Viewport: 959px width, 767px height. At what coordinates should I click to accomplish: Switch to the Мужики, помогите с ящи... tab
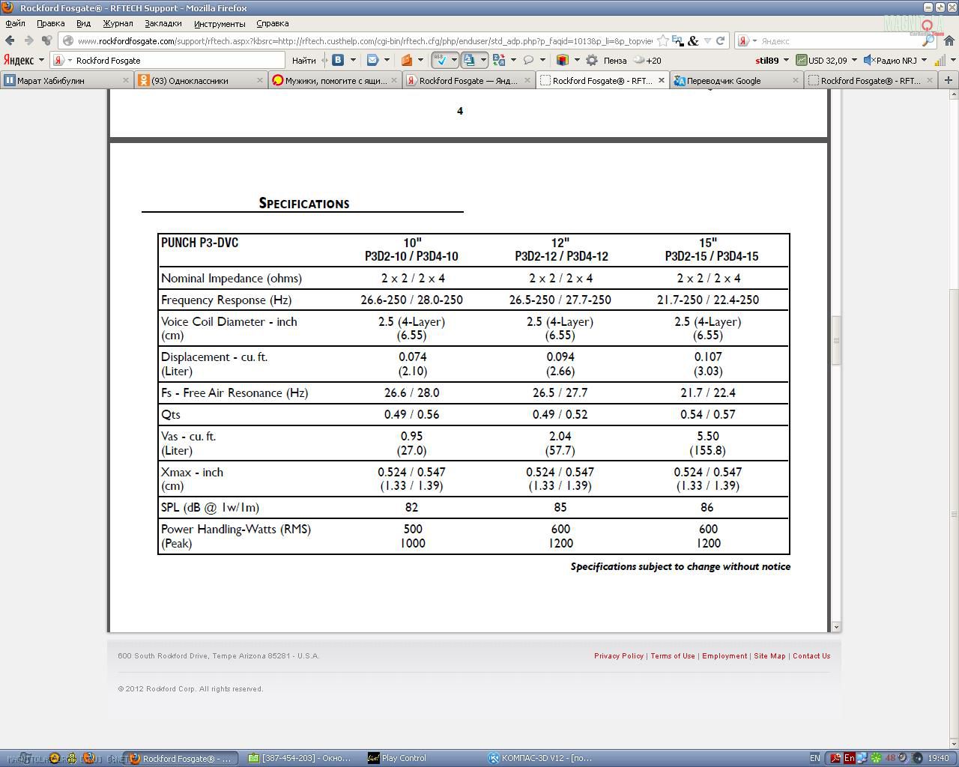coord(335,80)
